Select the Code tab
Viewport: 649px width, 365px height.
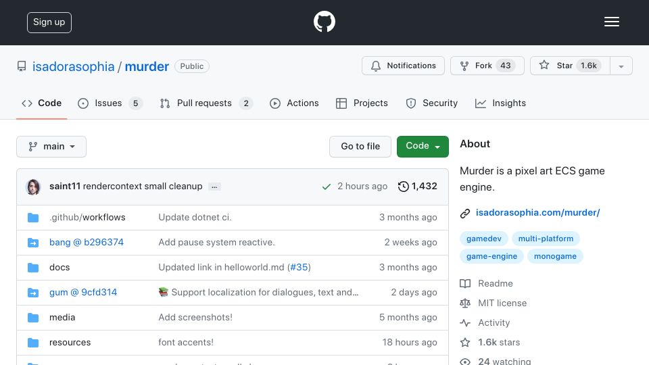(x=41, y=103)
